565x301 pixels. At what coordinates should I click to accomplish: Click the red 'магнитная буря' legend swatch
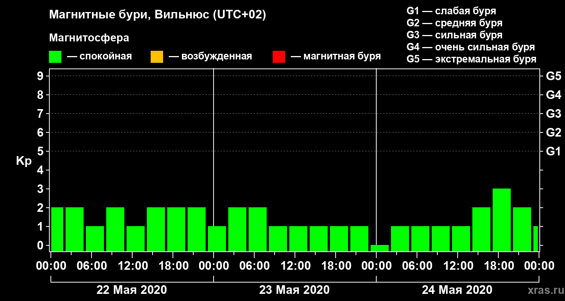pos(279,57)
